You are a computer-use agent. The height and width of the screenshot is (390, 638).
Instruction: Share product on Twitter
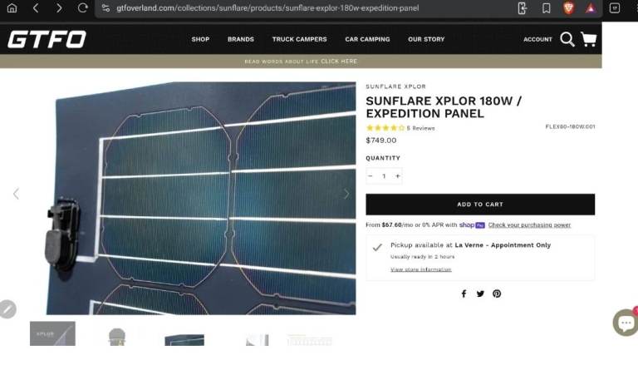tap(480, 294)
